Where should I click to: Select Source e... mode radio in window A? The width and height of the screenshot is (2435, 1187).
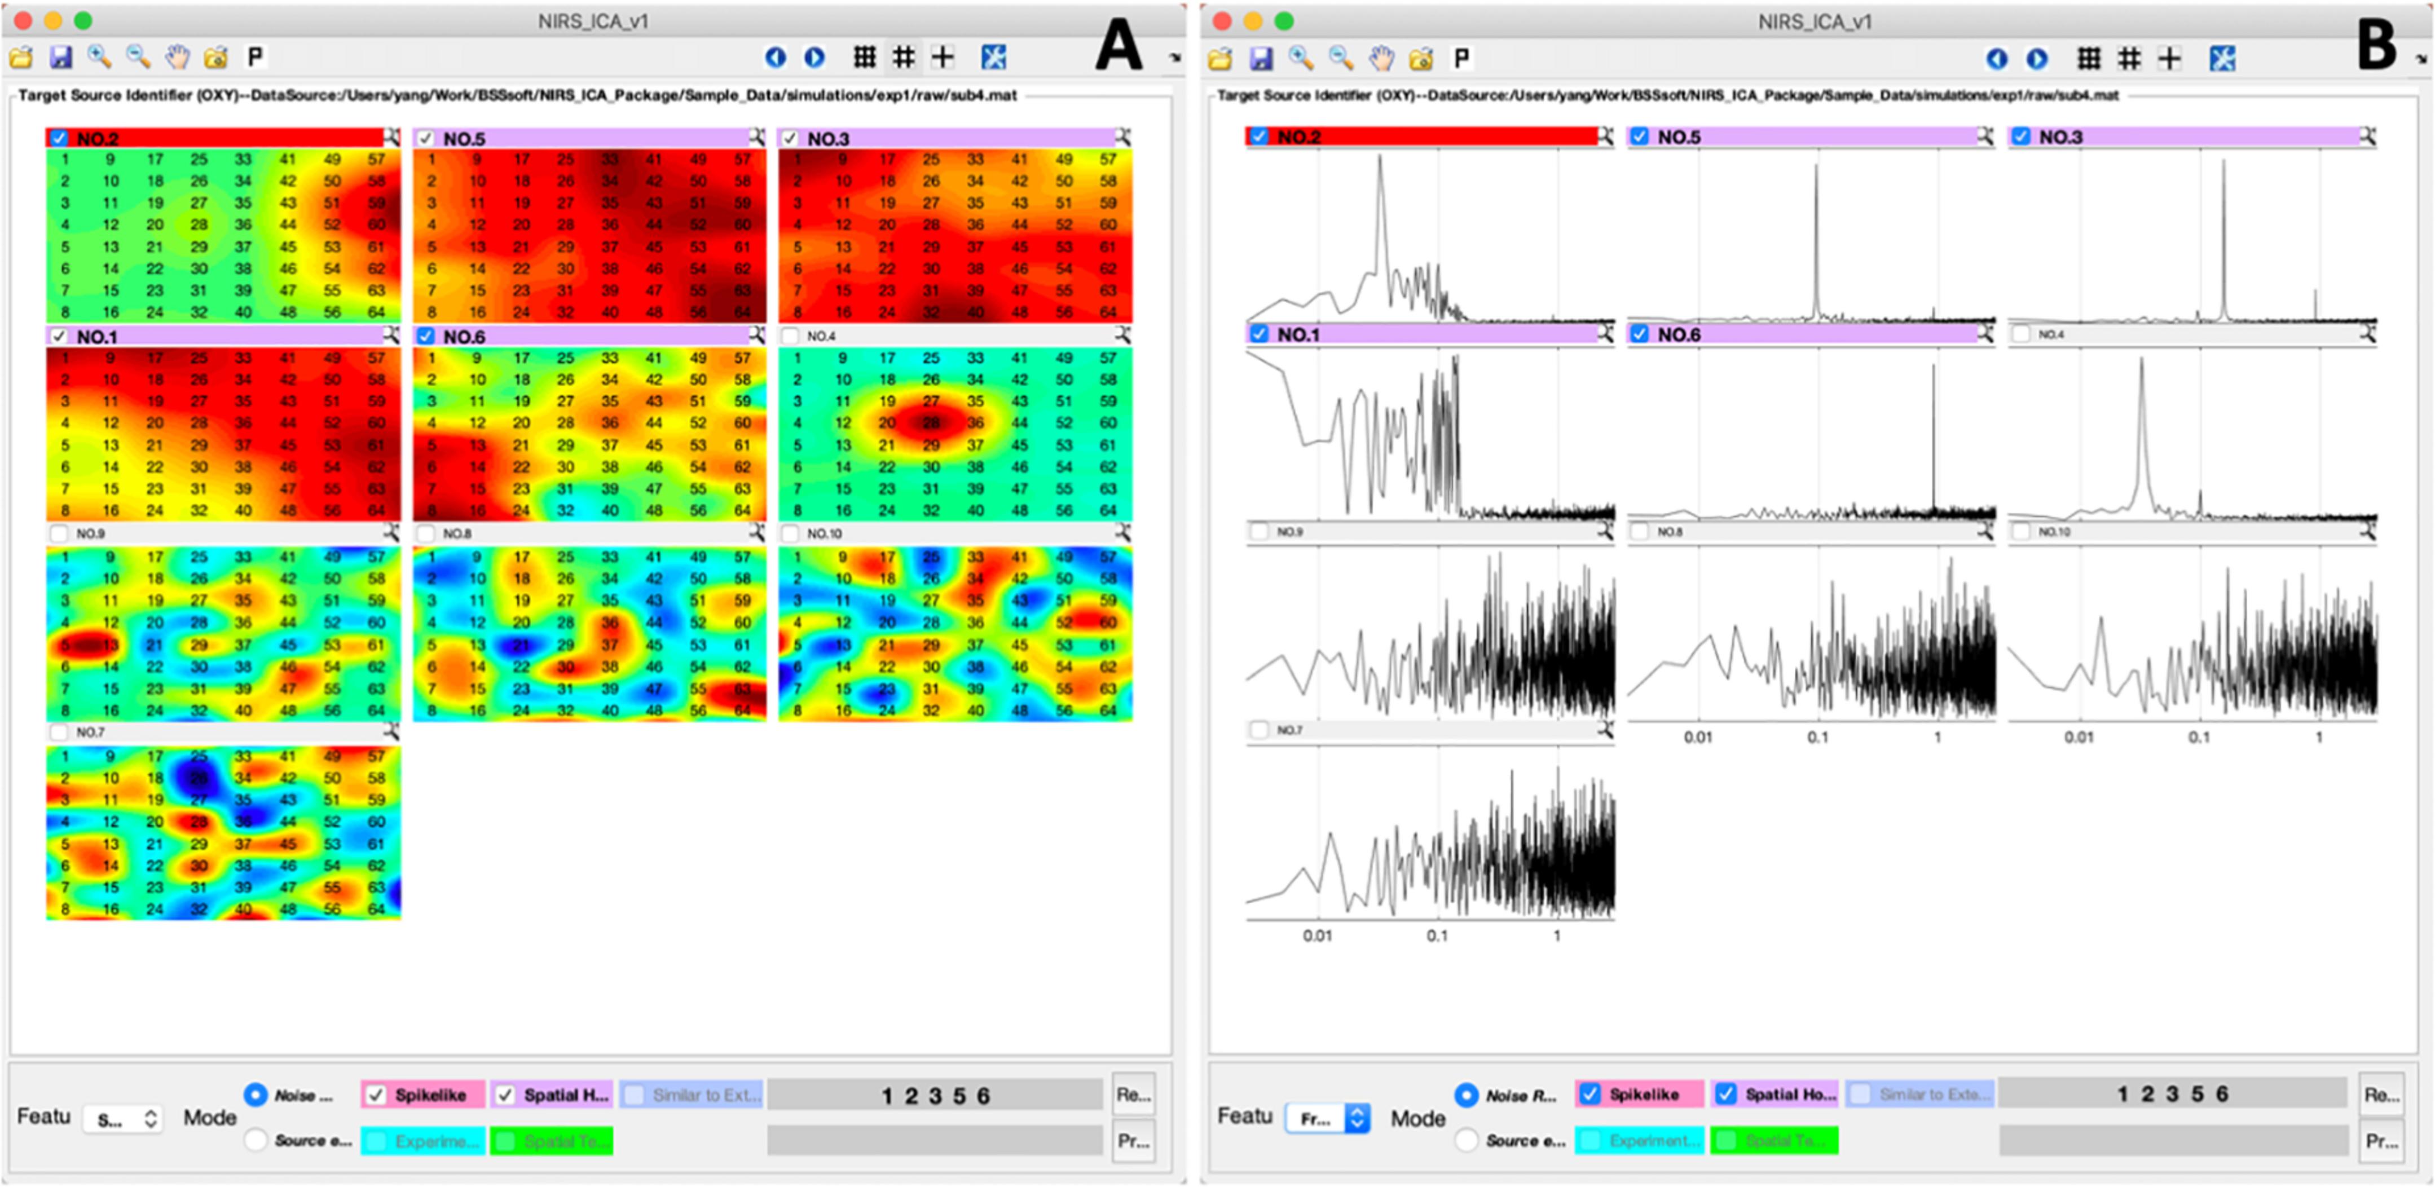pyautogui.click(x=255, y=1140)
